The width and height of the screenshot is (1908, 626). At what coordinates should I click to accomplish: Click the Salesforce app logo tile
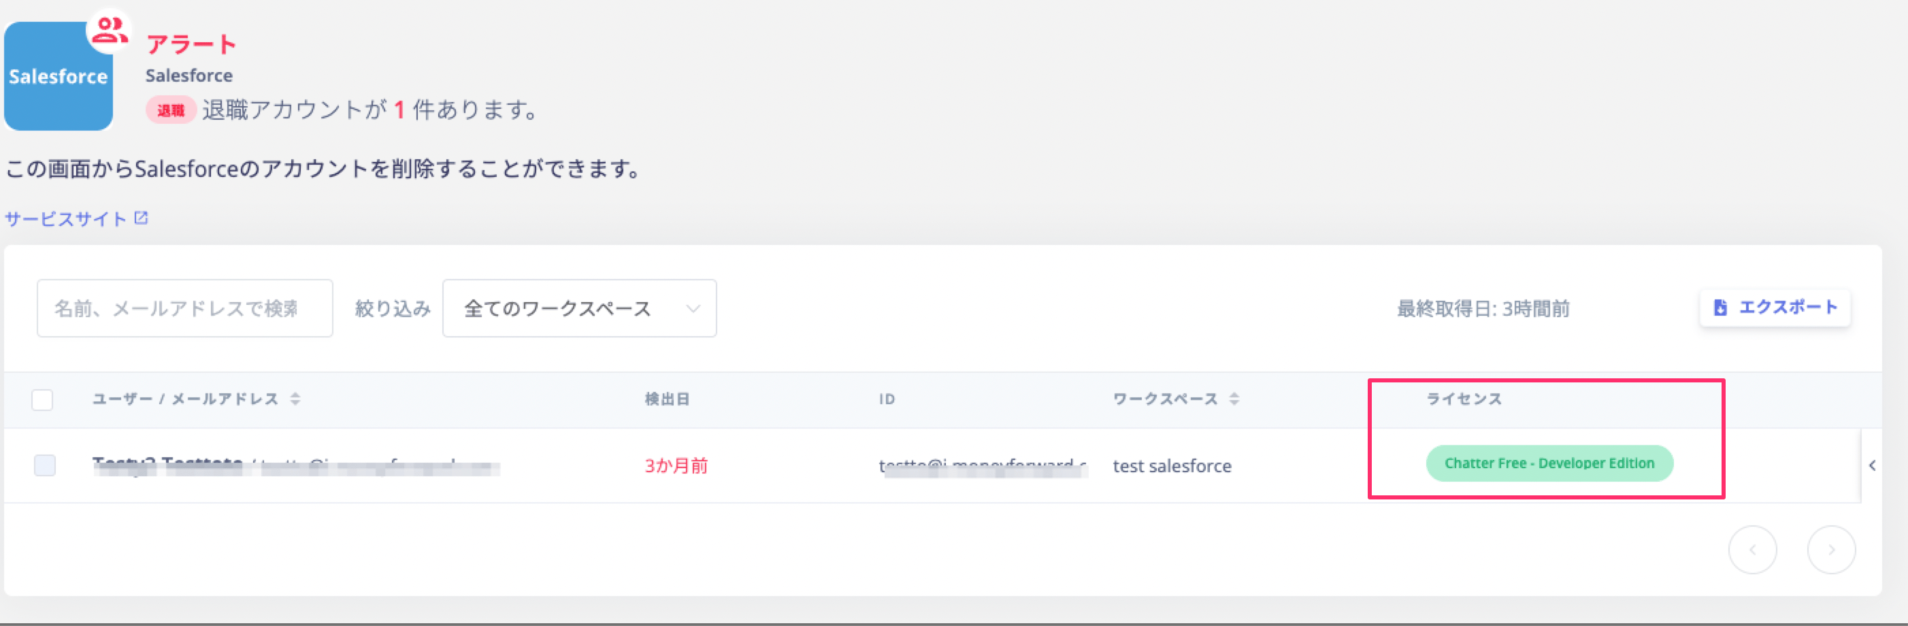tap(59, 76)
